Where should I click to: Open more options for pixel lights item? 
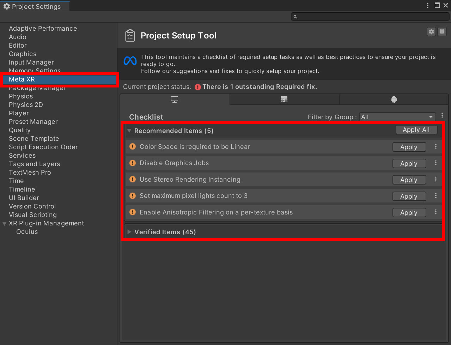click(x=436, y=196)
